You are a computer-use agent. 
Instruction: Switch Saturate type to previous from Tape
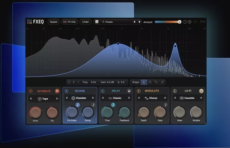tap(31, 99)
